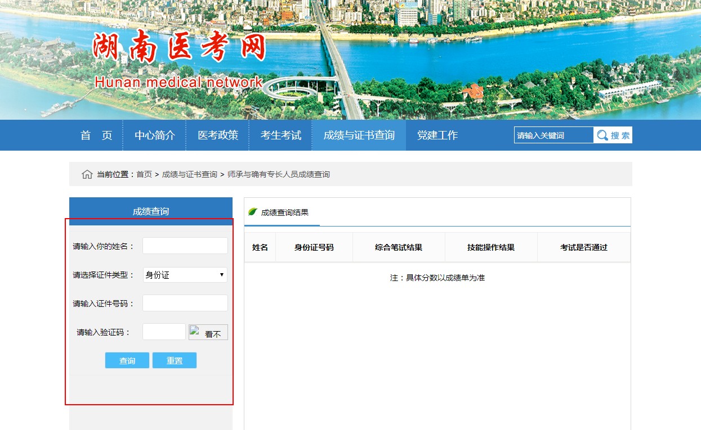Image resolution: width=701 pixels, height=430 pixels.
Task: Focus the name input field
Action: pos(185,246)
